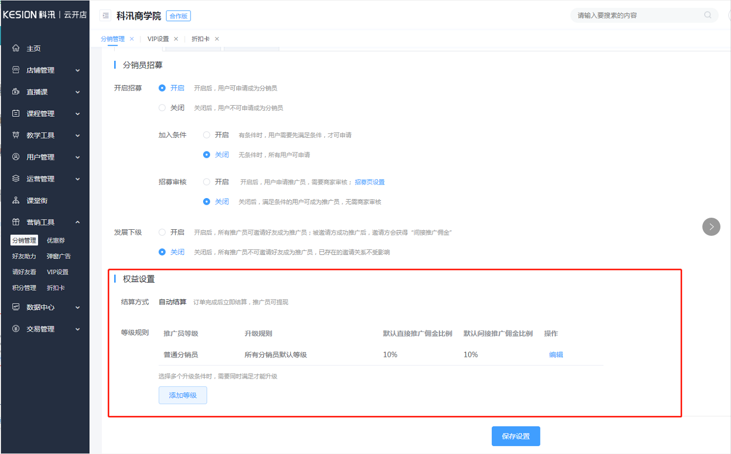
Task: Enable 开启 radio for 发展下级
Action: click(162, 232)
